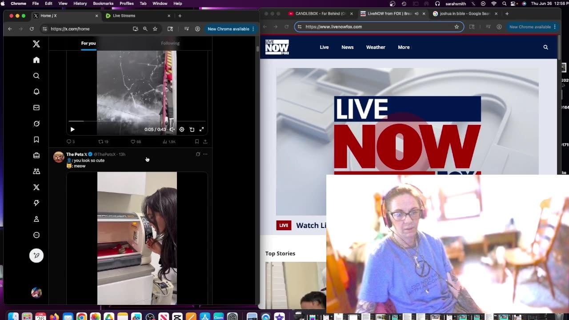Open Jobs briefcase in X sidebar
The height and width of the screenshot is (320, 569).
click(x=36, y=156)
